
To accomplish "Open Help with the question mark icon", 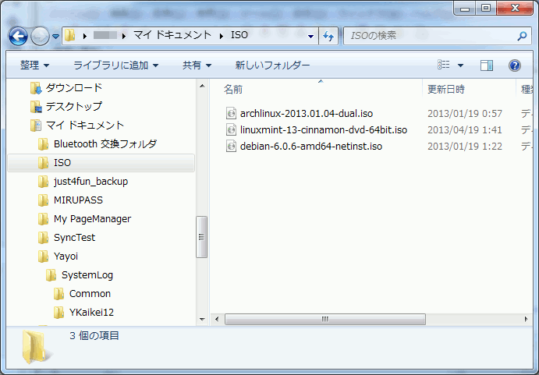I will click(514, 65).
